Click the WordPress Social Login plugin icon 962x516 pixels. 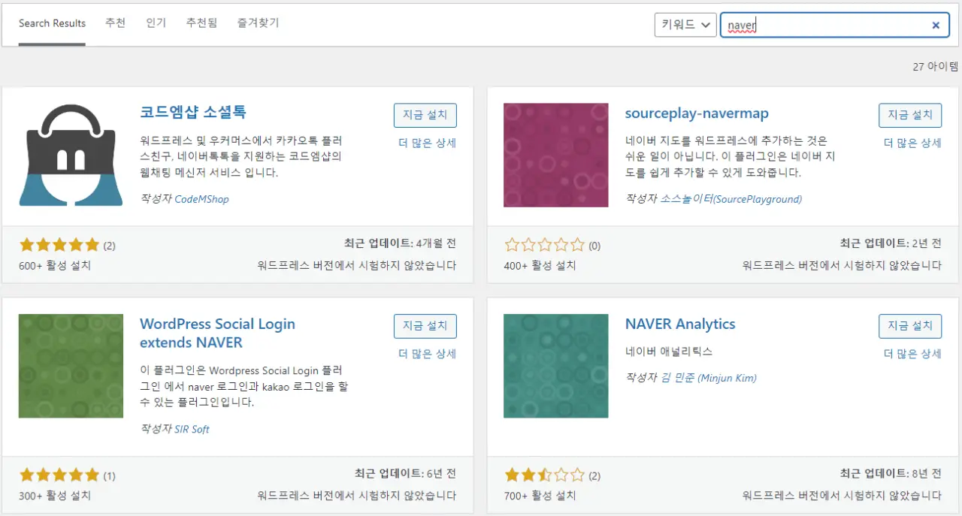pos(71,366)
